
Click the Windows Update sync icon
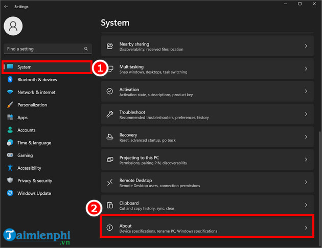coord(10,193)
